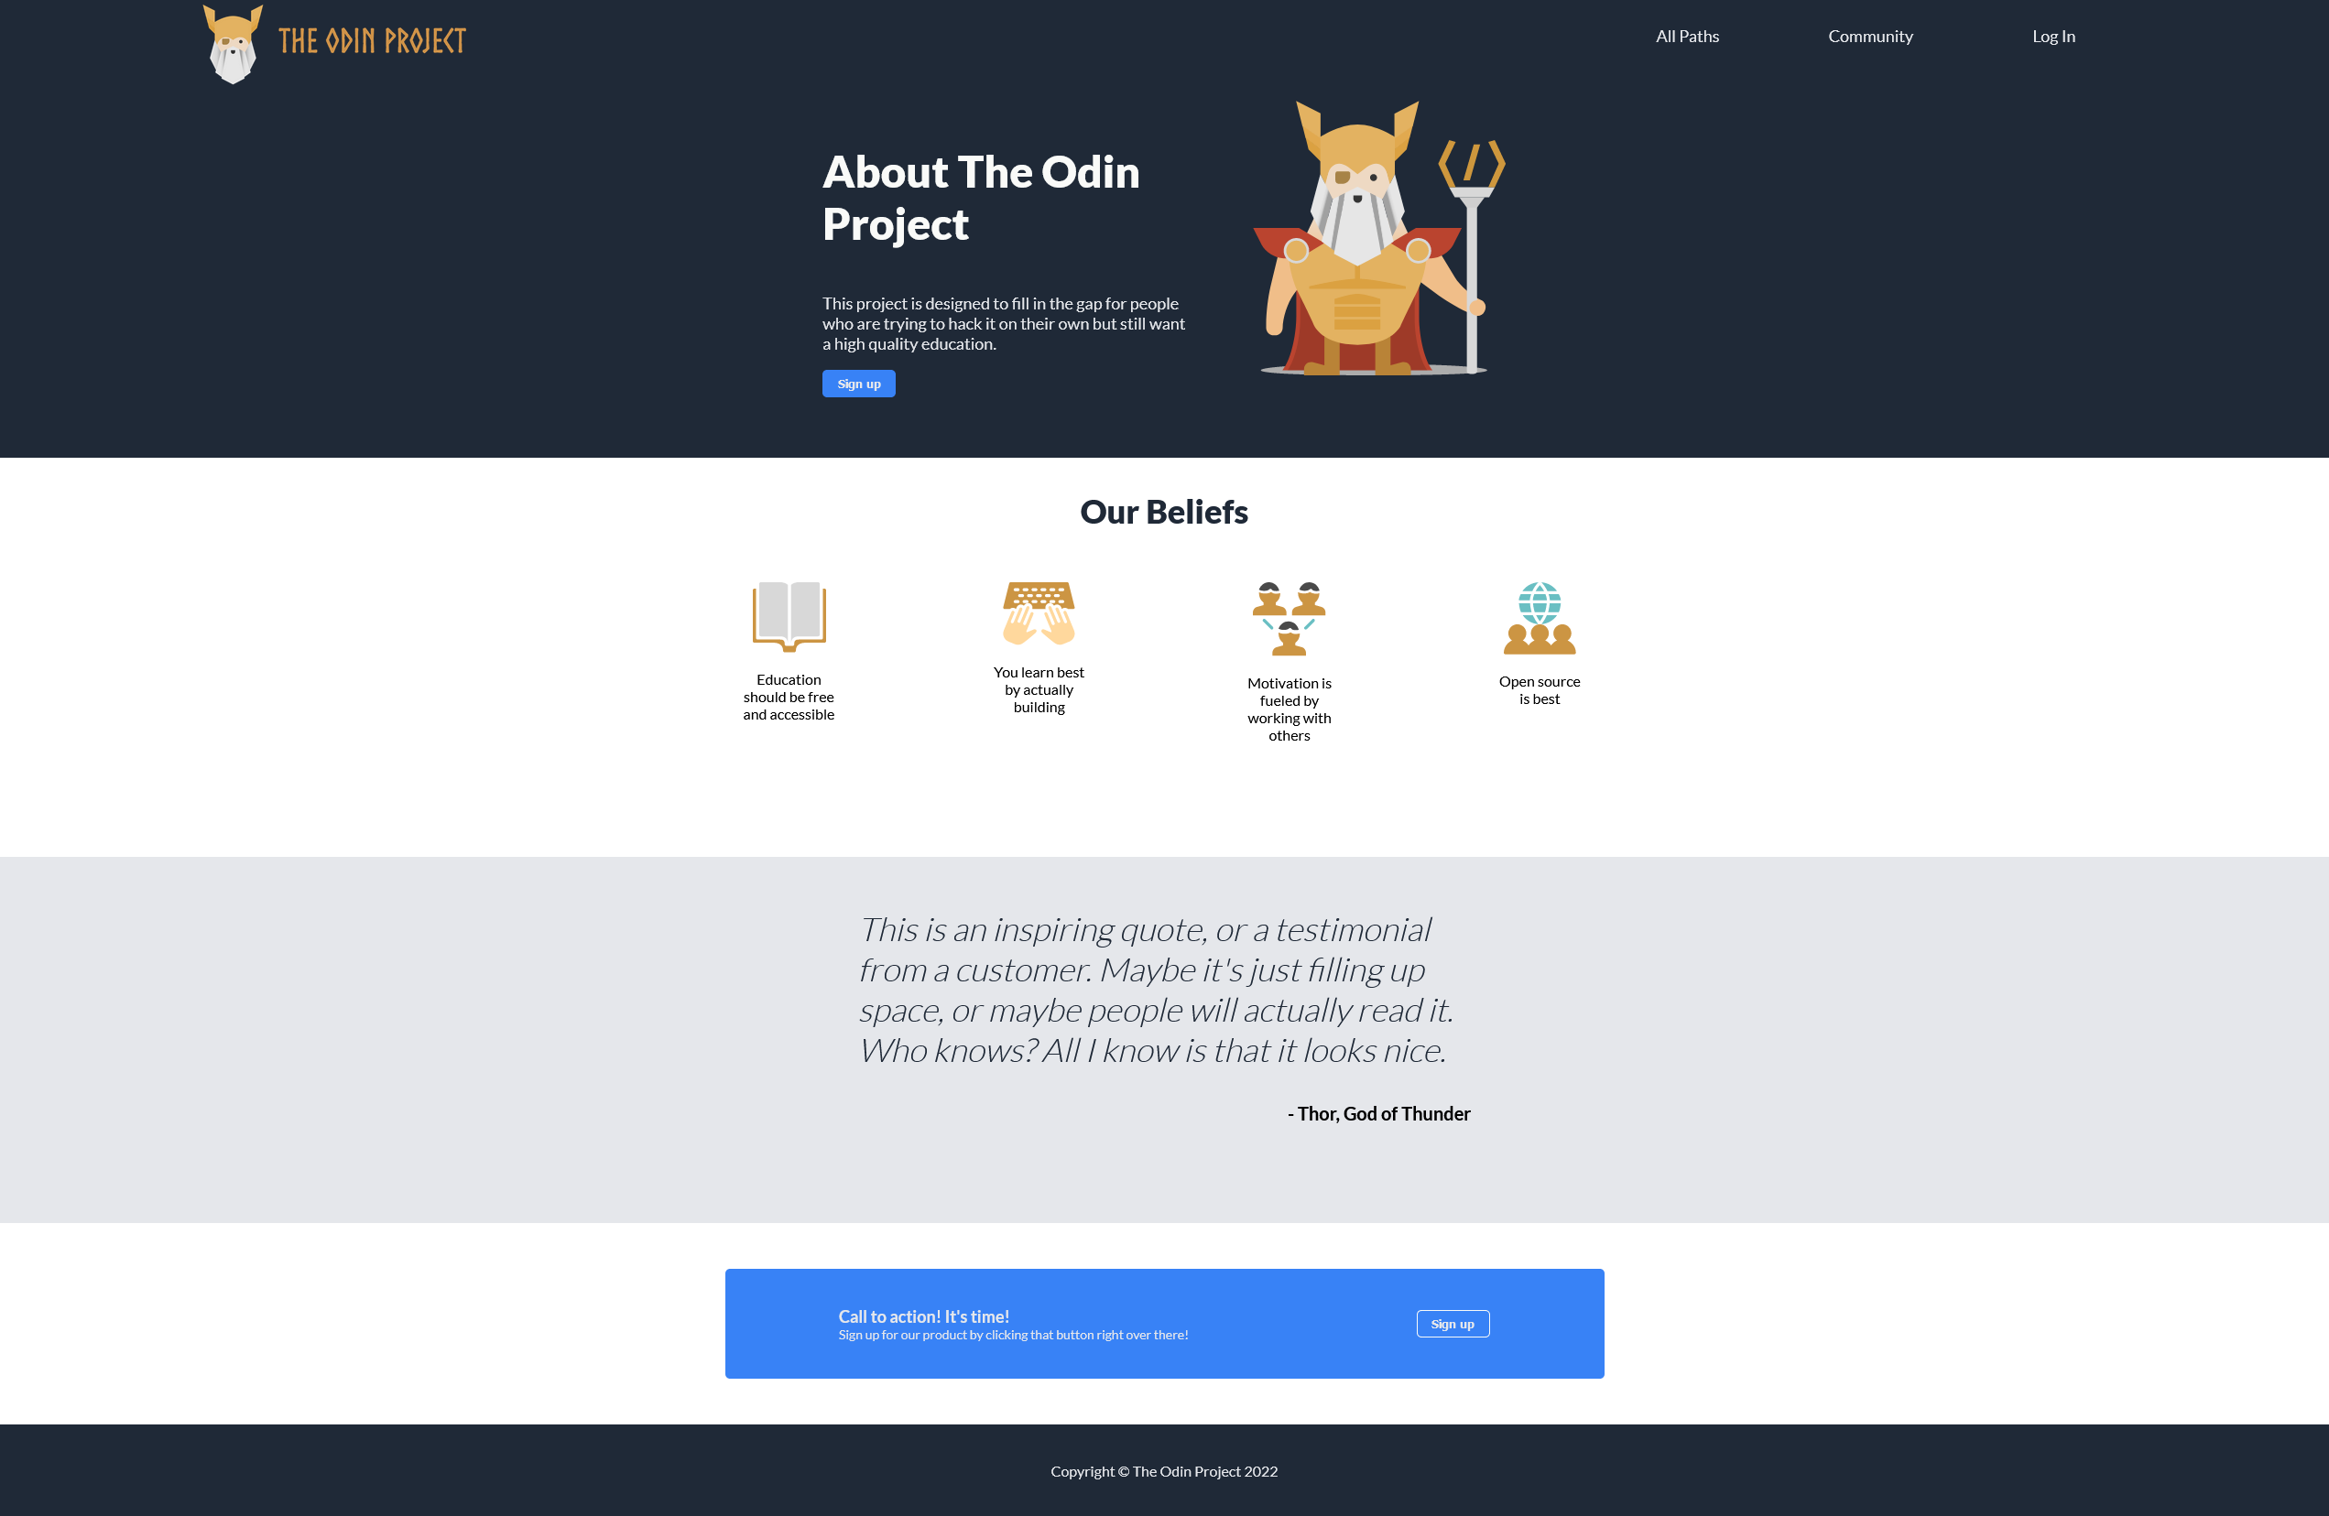Toggle the Log In navigation link
The image size is (2329, 1516).
[2054, 36]
